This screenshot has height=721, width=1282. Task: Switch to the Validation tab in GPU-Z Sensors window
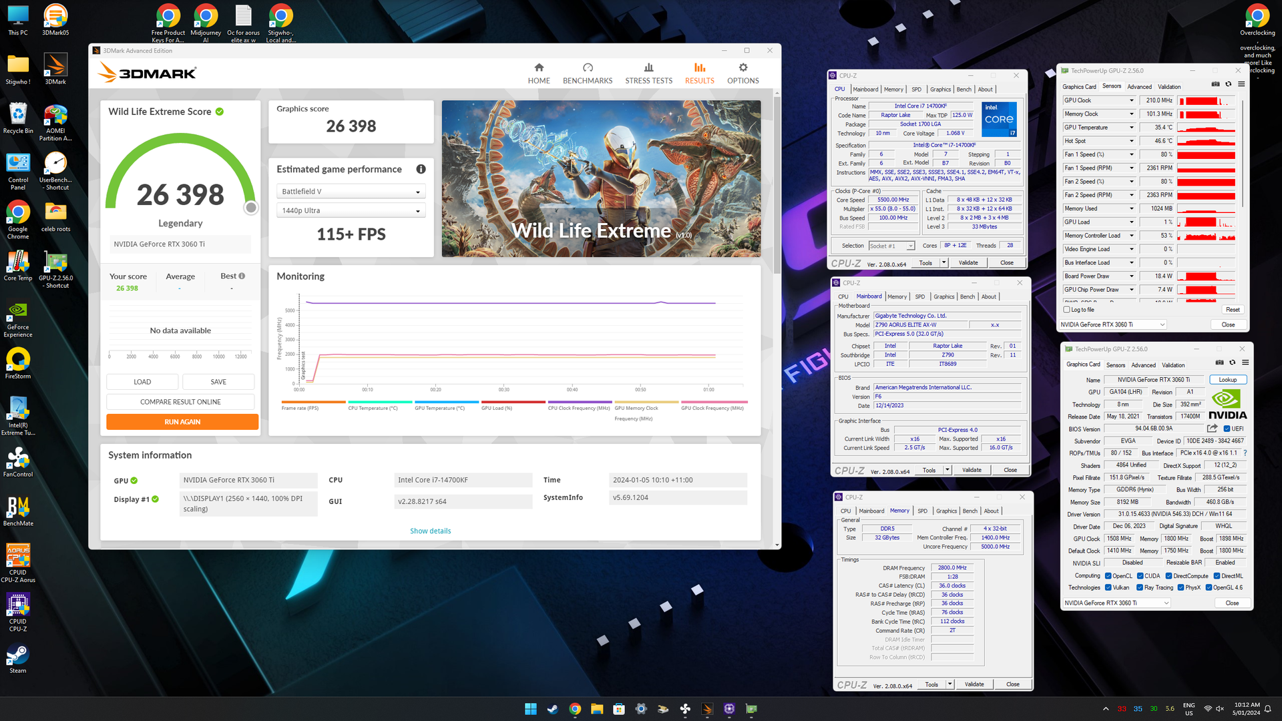(x=1169, y=87)
